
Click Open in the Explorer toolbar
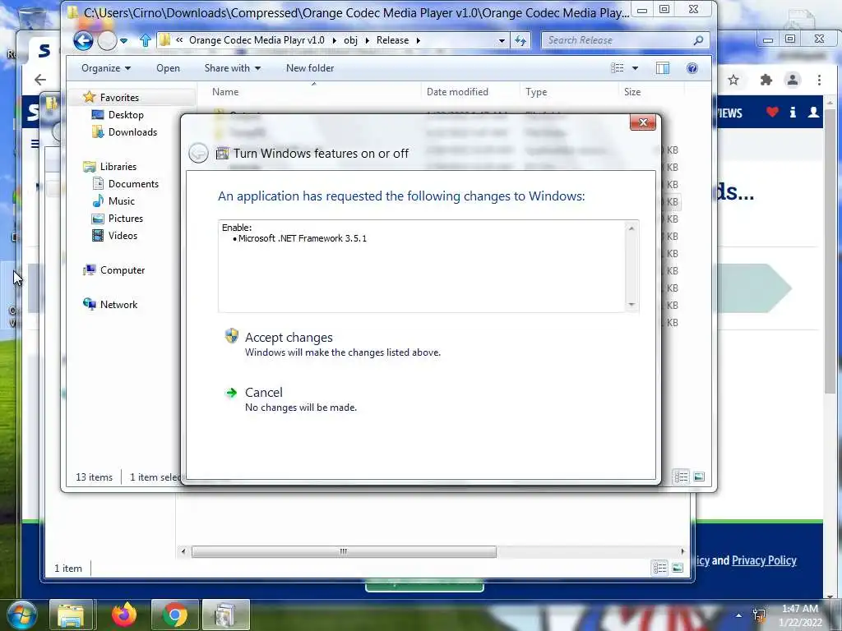[x=168, y=68]
